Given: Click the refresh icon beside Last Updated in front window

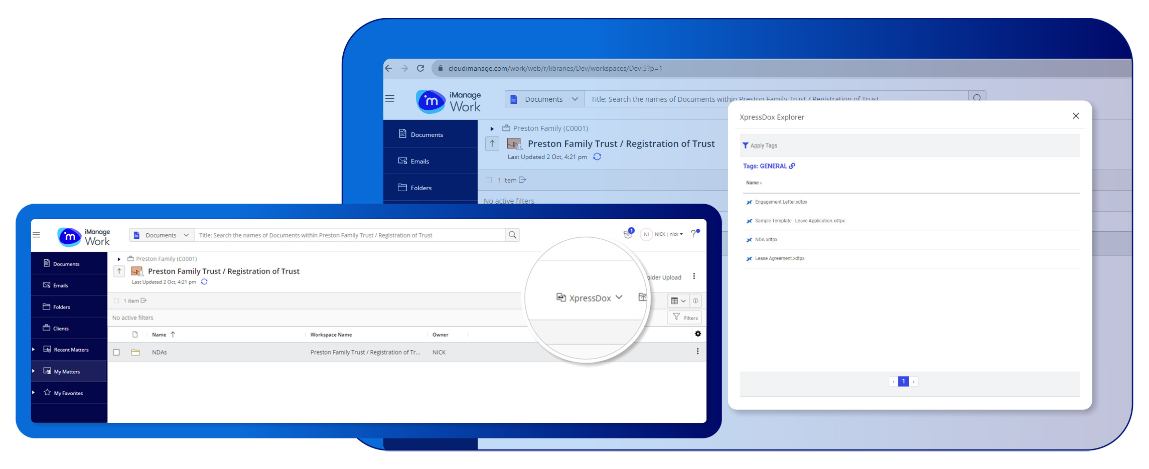Looking at the screenshot, I should 204,282.
